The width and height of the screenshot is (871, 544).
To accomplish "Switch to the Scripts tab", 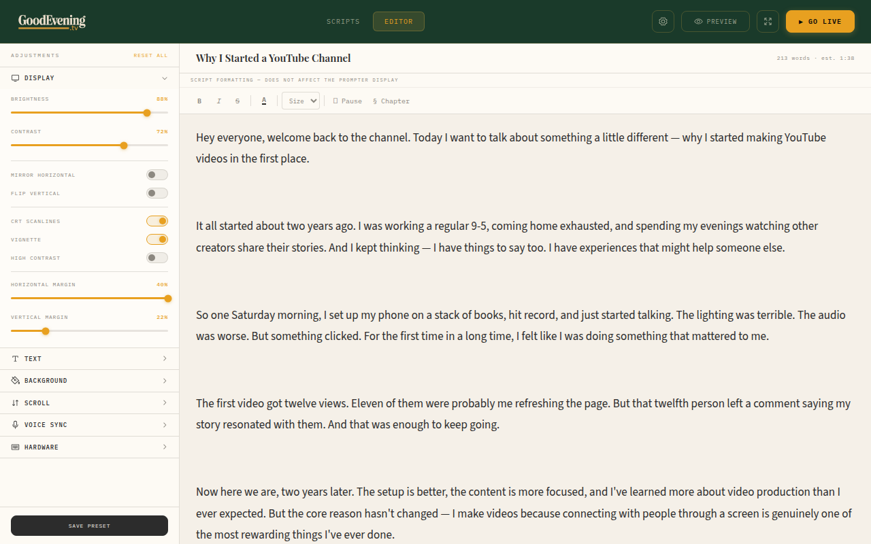I will point(343,21).
